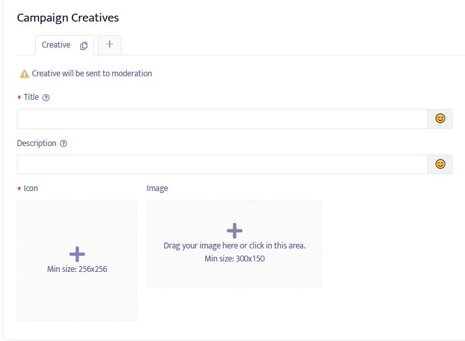The image size is (465, 341).
Task: Click the "Min size: 256x256" upload hint
Action: [x=77, y=269]
